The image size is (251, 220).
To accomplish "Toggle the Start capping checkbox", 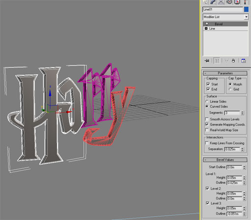I will tap(208, 84).
